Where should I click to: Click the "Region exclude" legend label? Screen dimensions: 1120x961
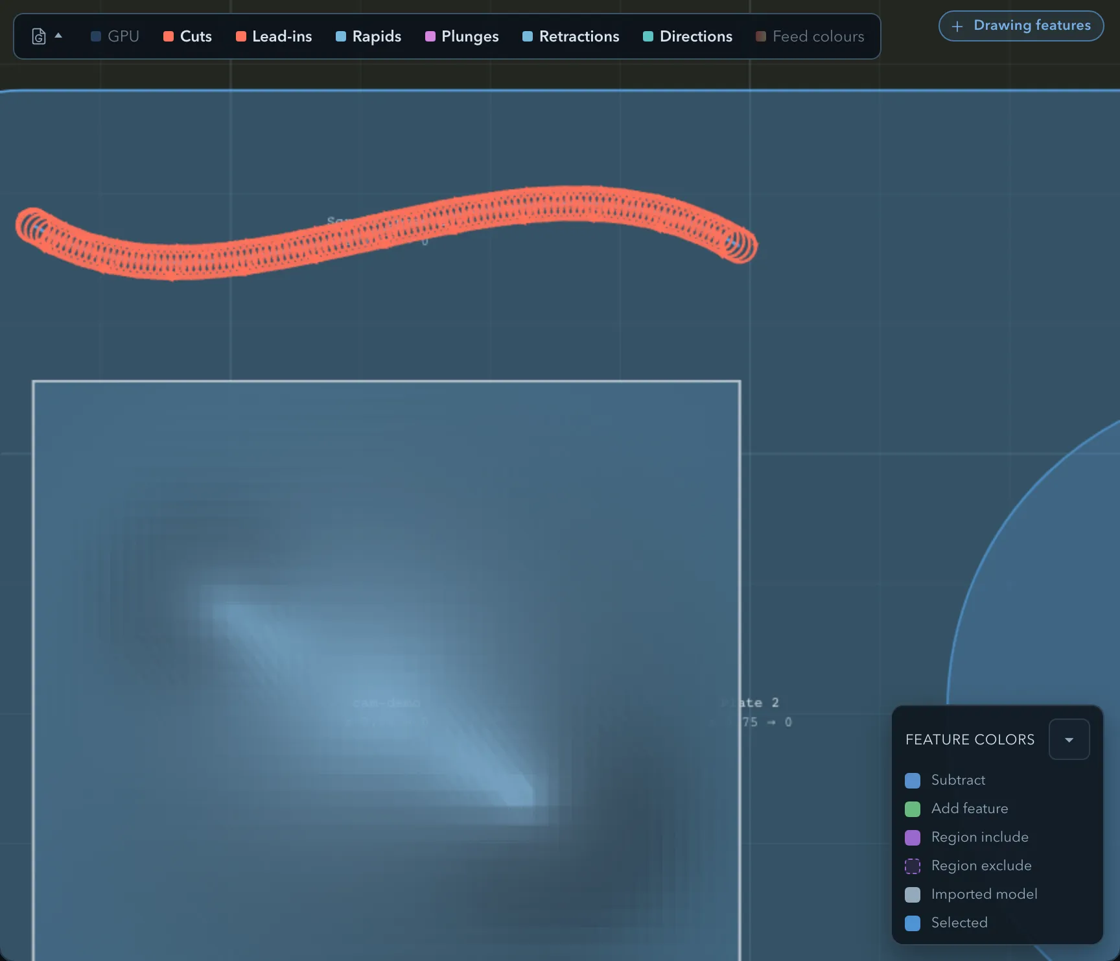tap(981, 866)
